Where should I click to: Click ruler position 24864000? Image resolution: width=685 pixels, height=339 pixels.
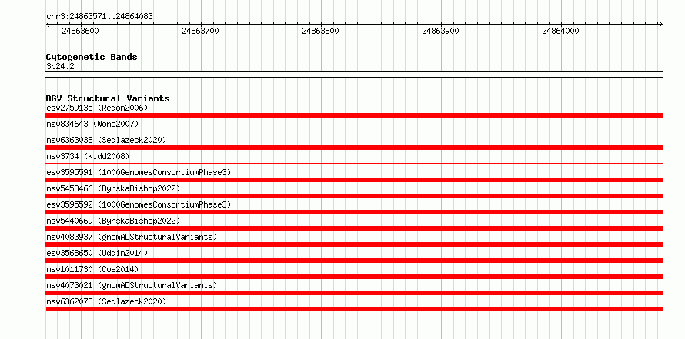coord(560,31)
